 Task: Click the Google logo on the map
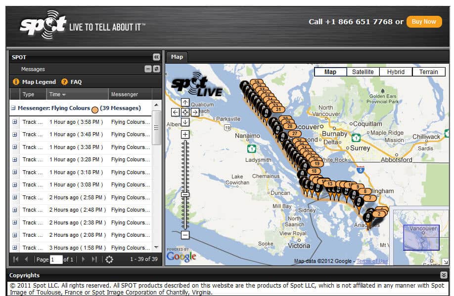pyautogui.click(x=182, y=256)
